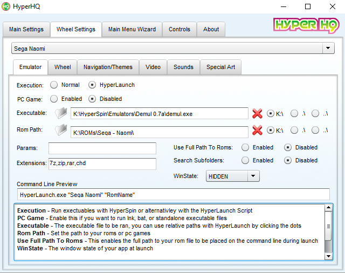
Task: Enable Search Subfolders
Action: tap(245, 160)
